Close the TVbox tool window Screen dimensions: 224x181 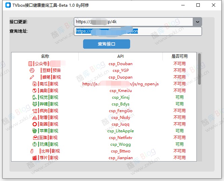pyautogui.click(x=214, y=5)
